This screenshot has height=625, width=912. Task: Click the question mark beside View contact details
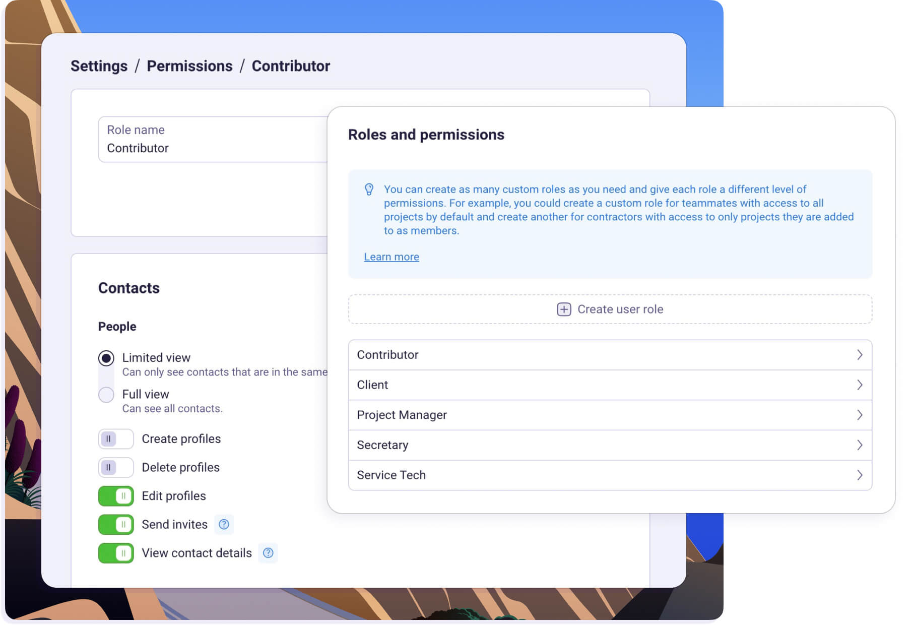[x=268, y=553]
